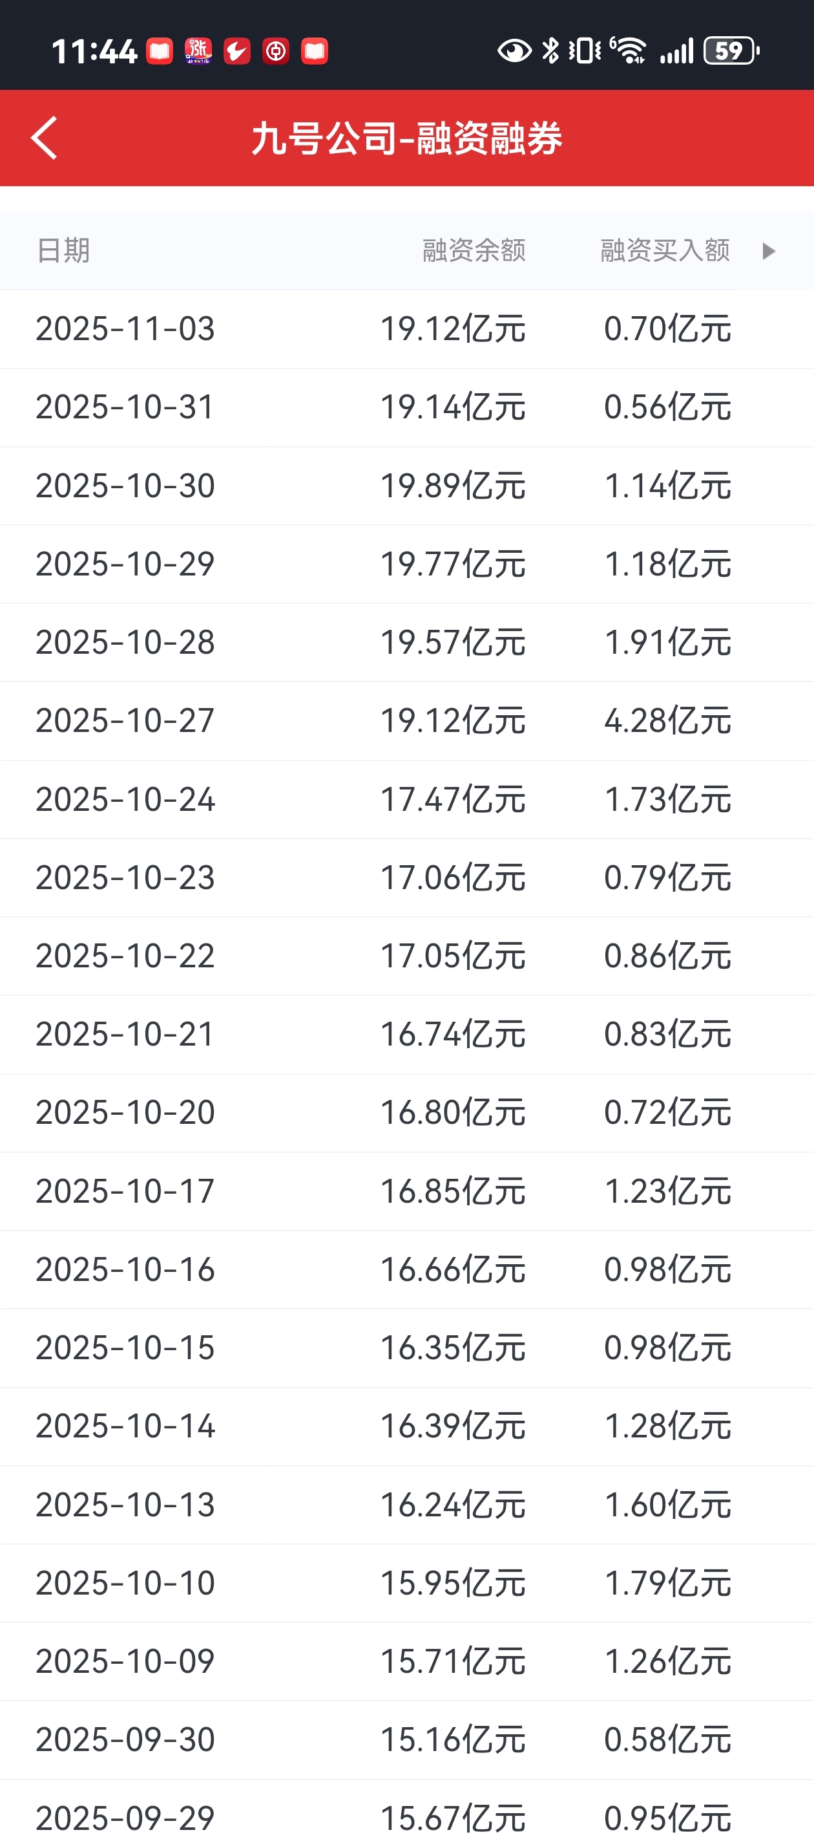Tap the Bank of China notification icon
This screenshot has height=1839, width=814.
click(x=275, y=51)
